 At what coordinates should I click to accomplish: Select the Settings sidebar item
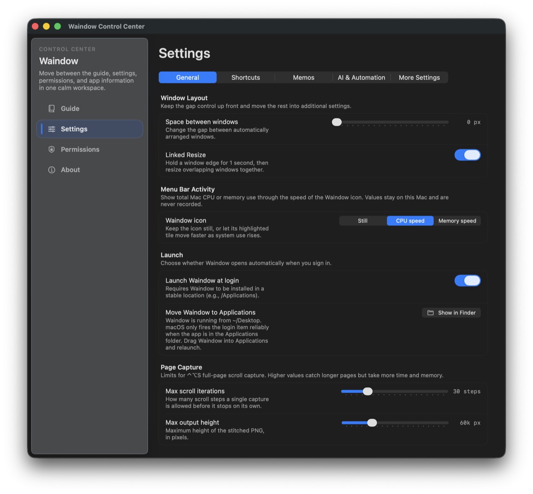point(90,129)
